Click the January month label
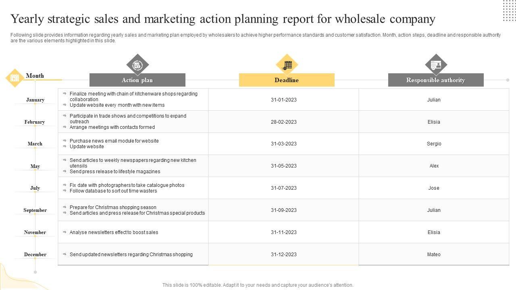516x290 pixels. 35,100
